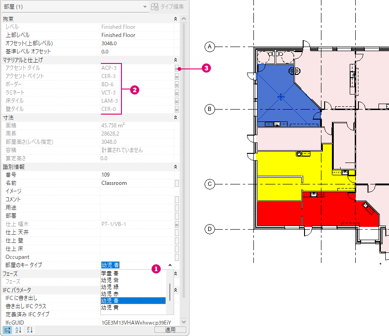The width and height of the screenshot is (389, 336).
Task: Choose highlighted 幼児 青 in key type list
Action: [x=133, y=300]
